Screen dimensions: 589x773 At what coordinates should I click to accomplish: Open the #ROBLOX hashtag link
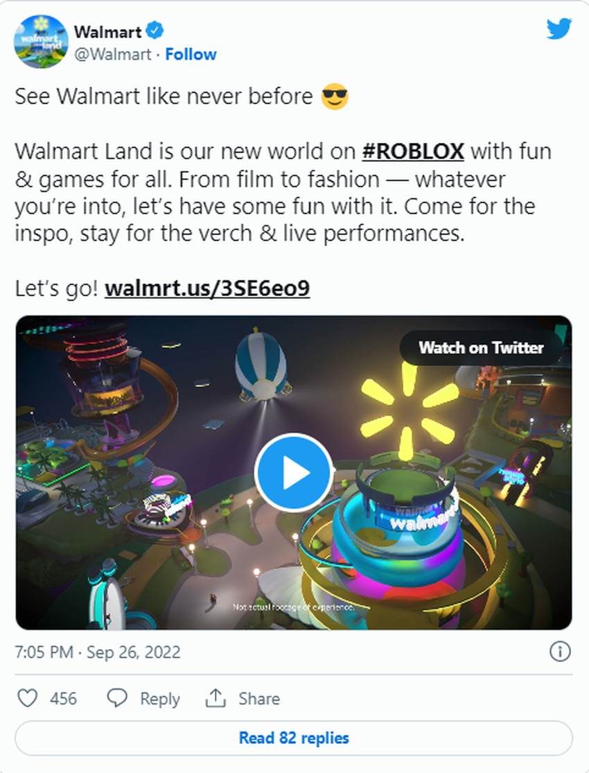[413, 151]
